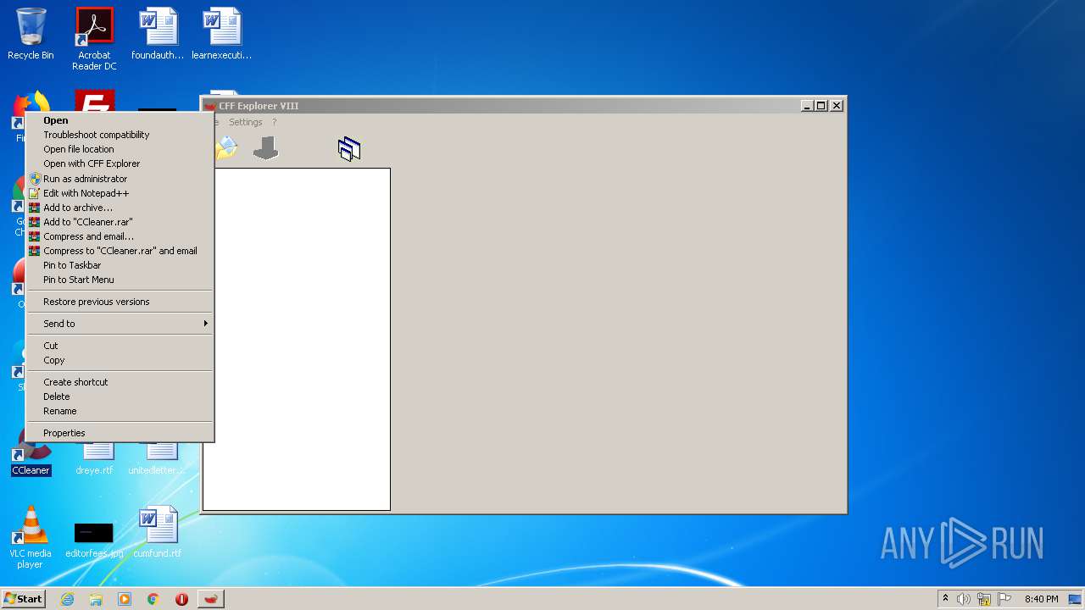Open VLC media player shortcut
This screenshot has width=1085, height=610.
coord(31,537)
